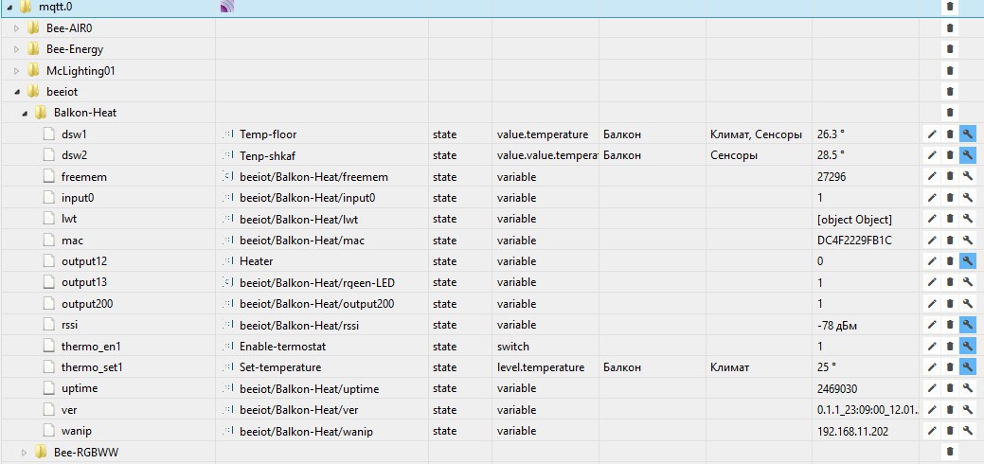Screen dimensions: 984x464
Task: Select the rssi tree item
Action: point(70,325)
